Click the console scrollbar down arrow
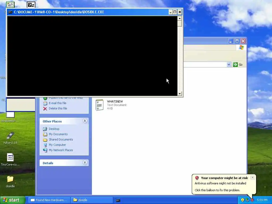The image size is (272, 204). point(180,94)
